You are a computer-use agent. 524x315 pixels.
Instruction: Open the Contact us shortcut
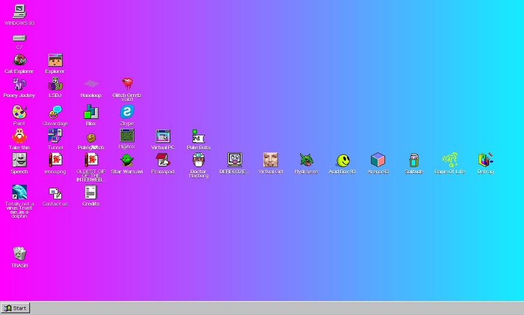click(x=55, y=193)
